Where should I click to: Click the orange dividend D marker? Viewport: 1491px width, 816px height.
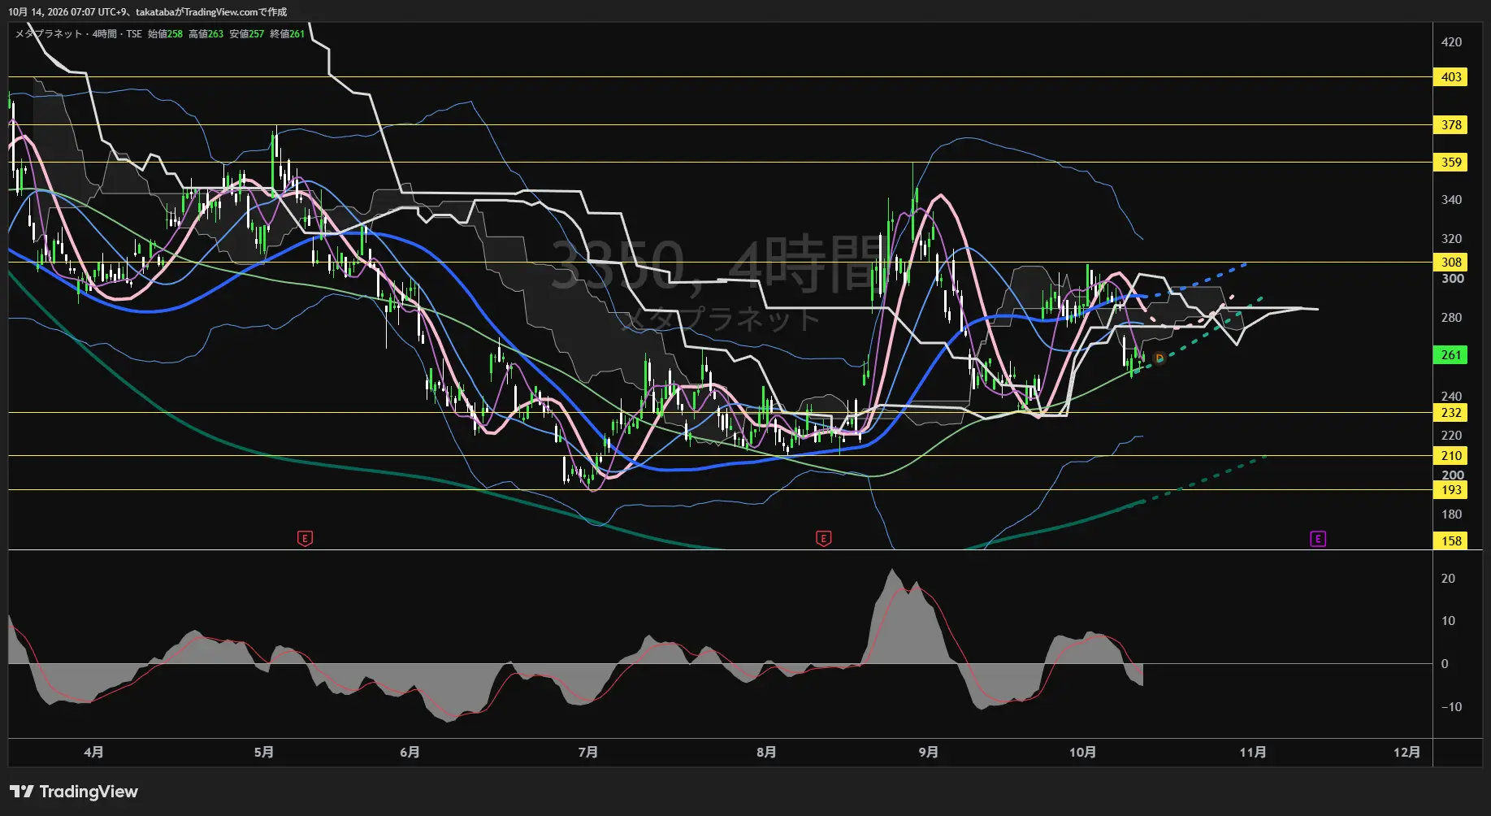1159,358
